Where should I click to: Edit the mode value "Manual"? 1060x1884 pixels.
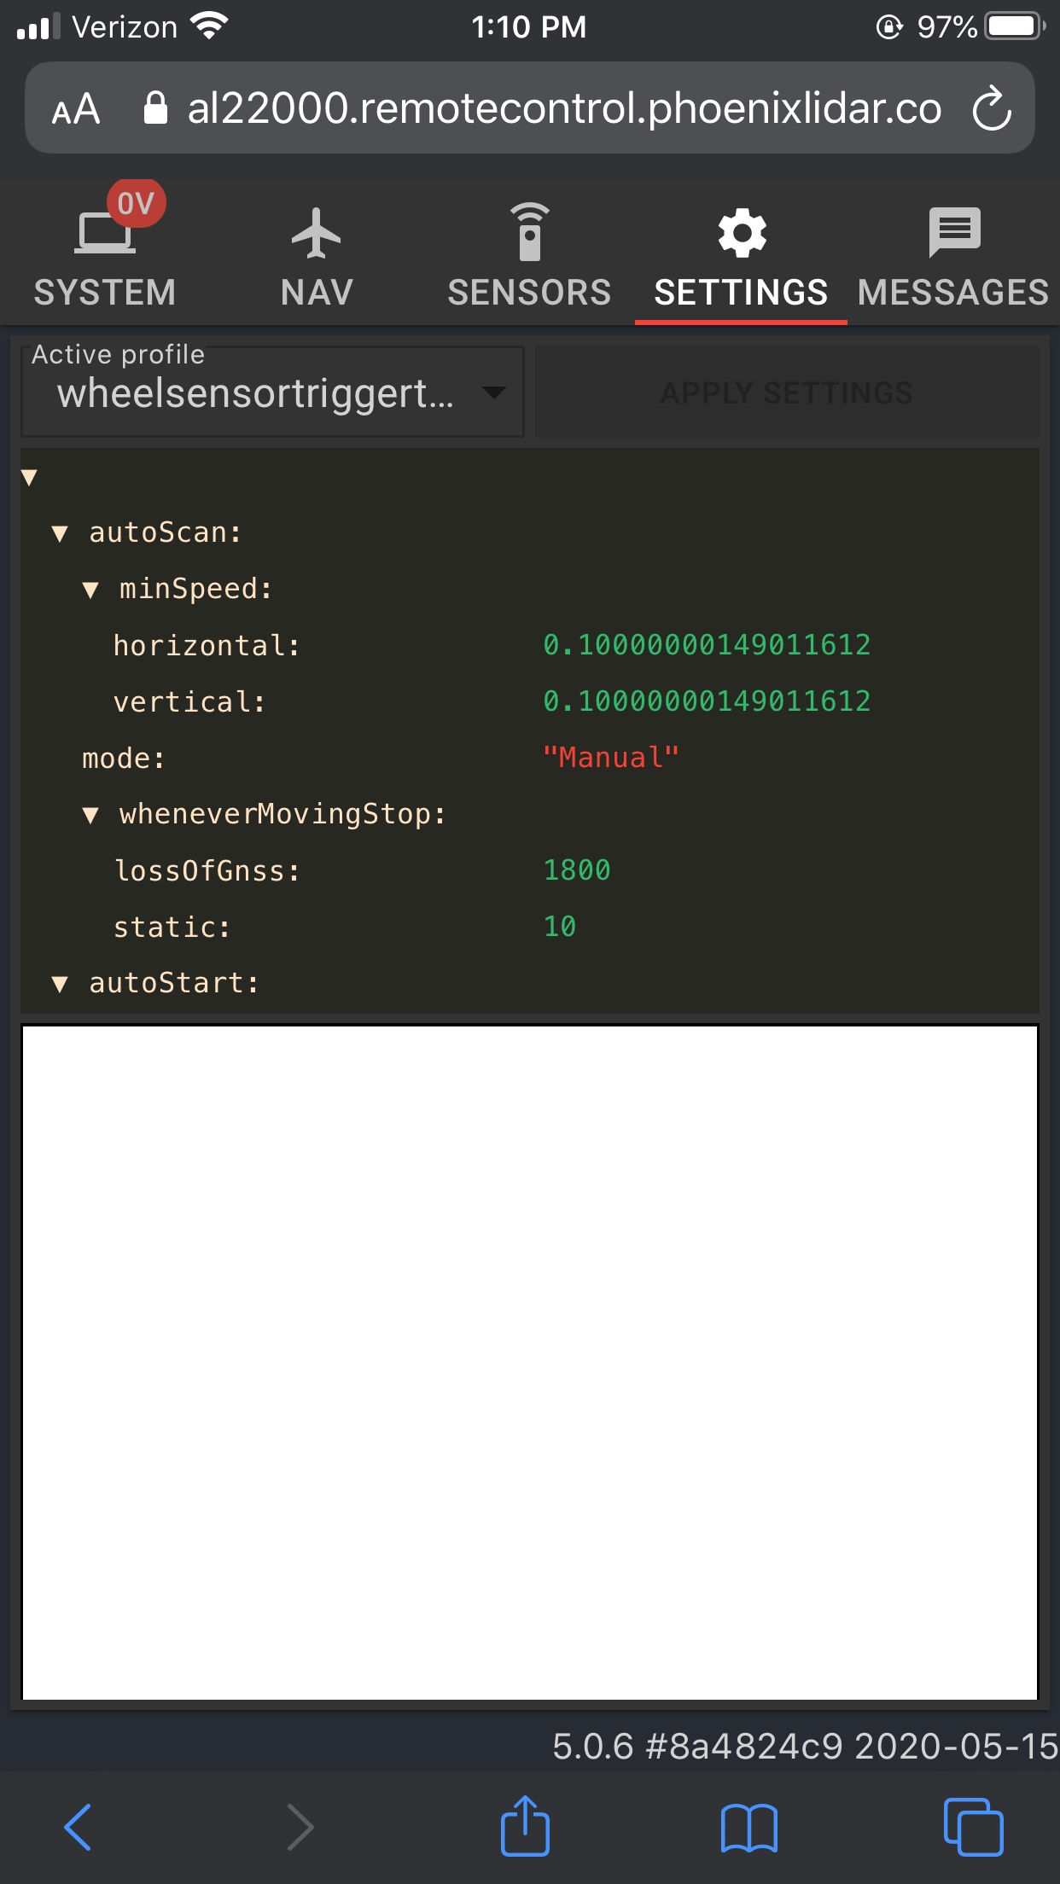(610, 758)
